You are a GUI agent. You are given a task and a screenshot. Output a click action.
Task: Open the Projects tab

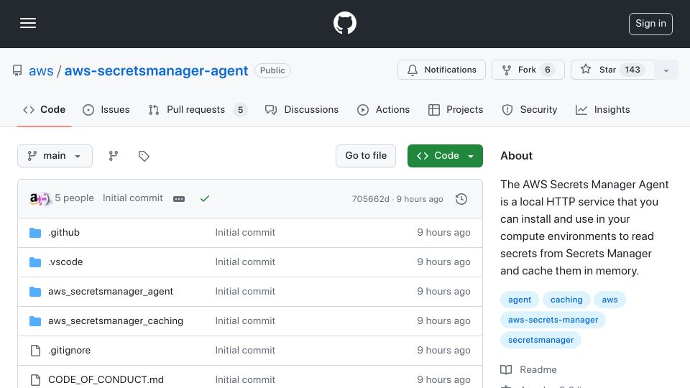(456, 109)
